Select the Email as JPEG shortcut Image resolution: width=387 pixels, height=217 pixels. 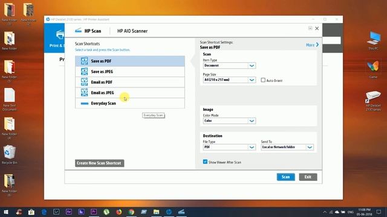[x=130, y=93]
